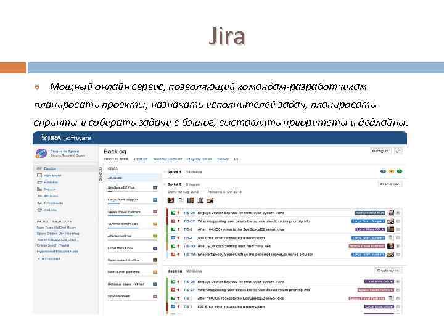Click Large Team Support progress bar in Epics
The height and width of the screenshot is (333, 444).
tap(132, 203)
